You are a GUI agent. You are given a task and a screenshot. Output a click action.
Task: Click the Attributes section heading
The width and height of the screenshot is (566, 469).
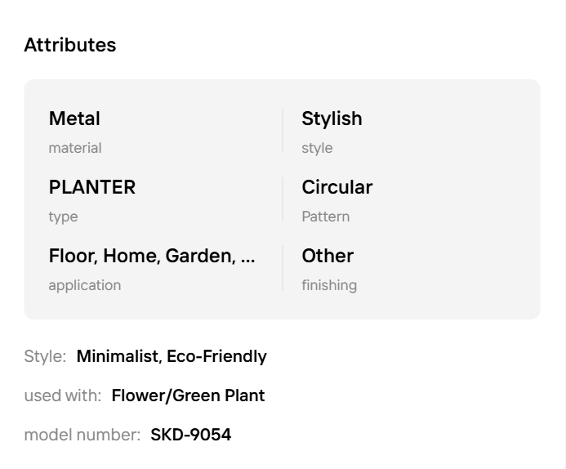click(x=70, y=45)
